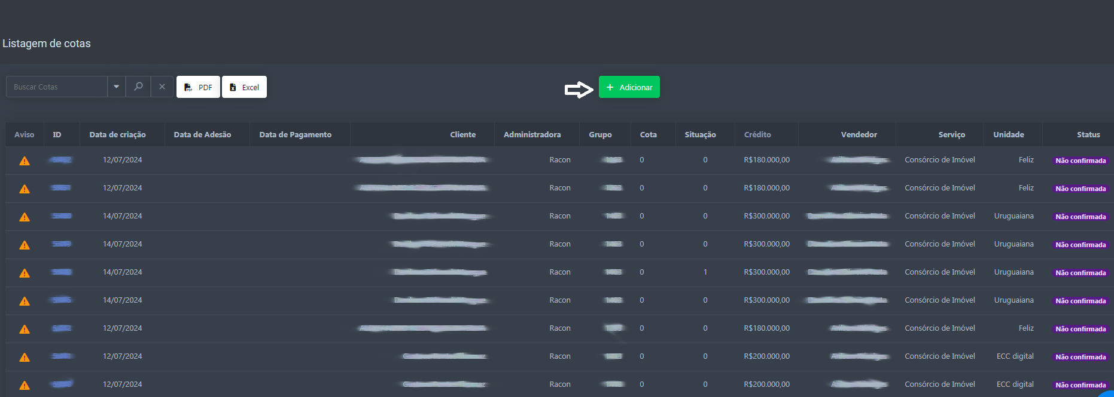The image size is (1114, 397).
Task: Sort by the Vendedor column header
Action: pos(859,134)
